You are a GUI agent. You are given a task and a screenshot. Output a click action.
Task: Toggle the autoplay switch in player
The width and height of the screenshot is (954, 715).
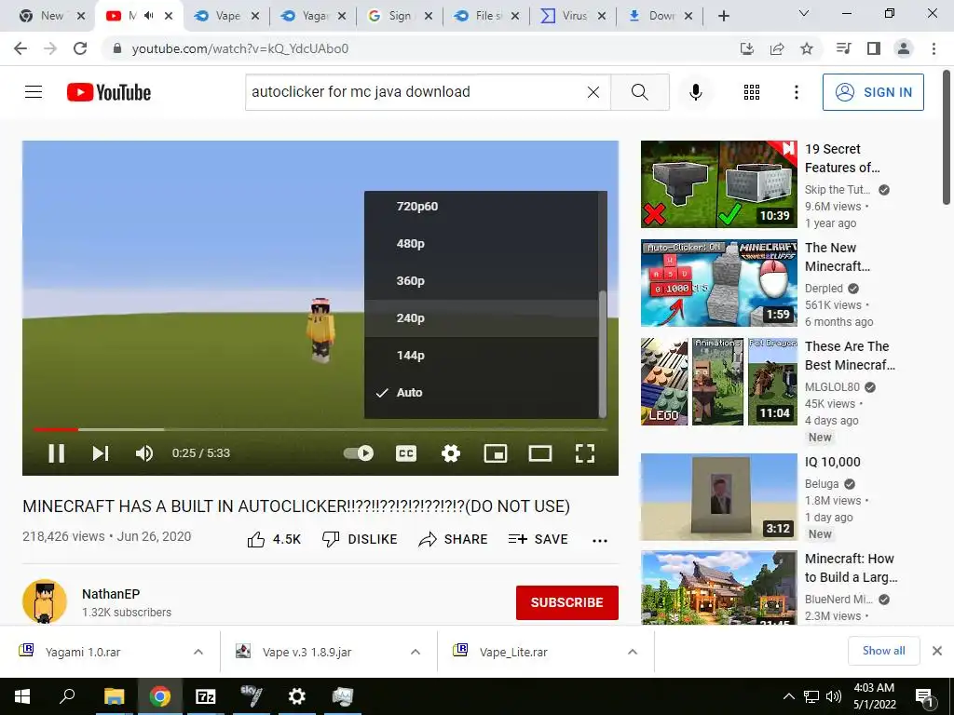click(359, 453)
